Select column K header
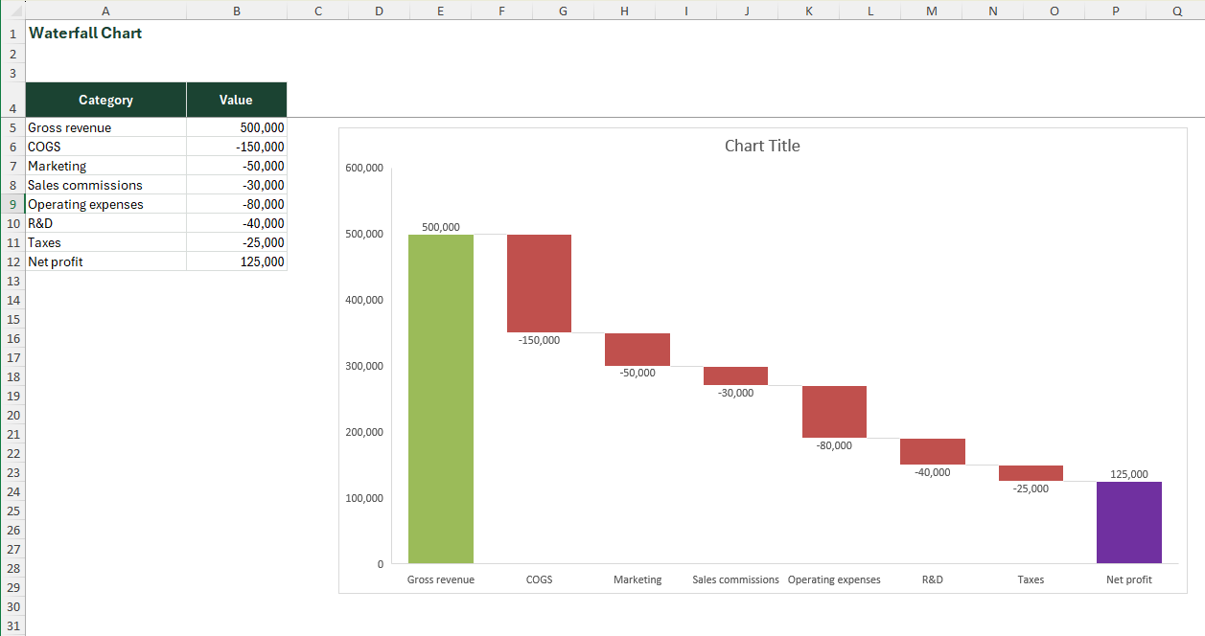 [808, 11]
